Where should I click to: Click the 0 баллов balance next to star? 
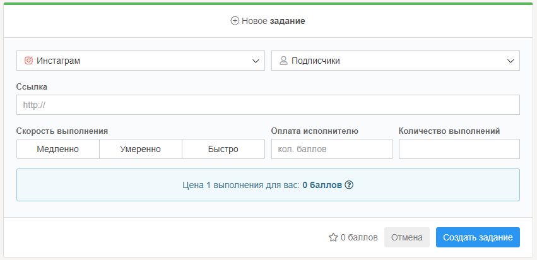tap(359, 238)
